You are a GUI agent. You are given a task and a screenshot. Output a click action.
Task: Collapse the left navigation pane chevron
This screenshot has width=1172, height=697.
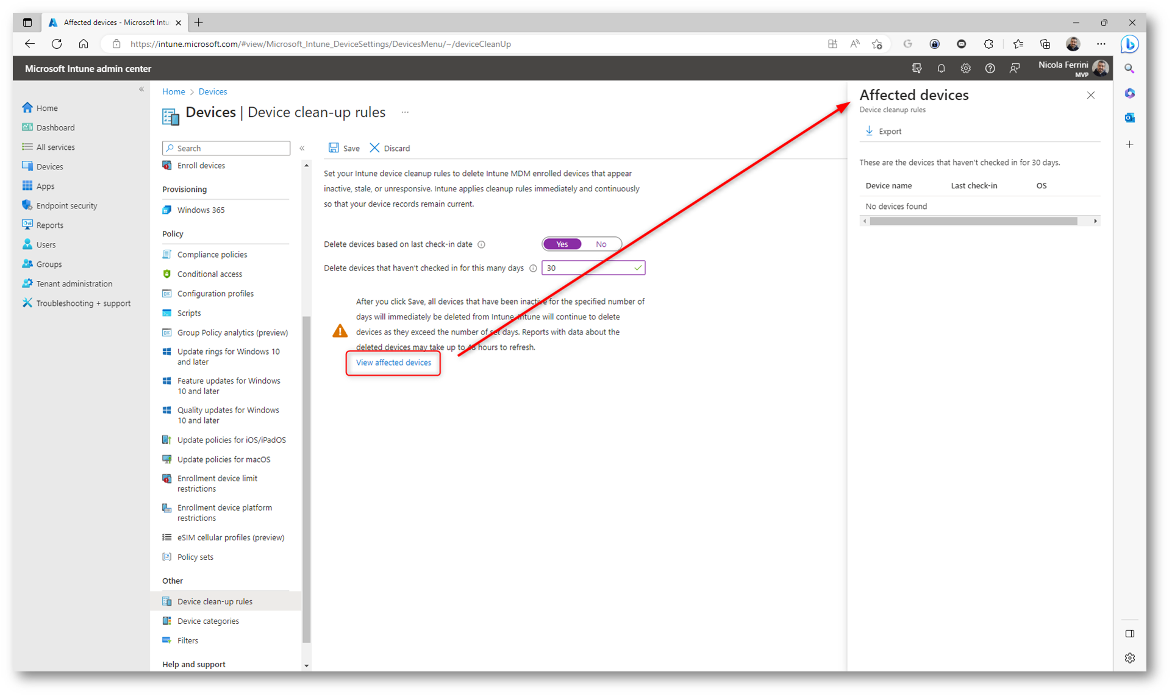click(x=141, y=90)
